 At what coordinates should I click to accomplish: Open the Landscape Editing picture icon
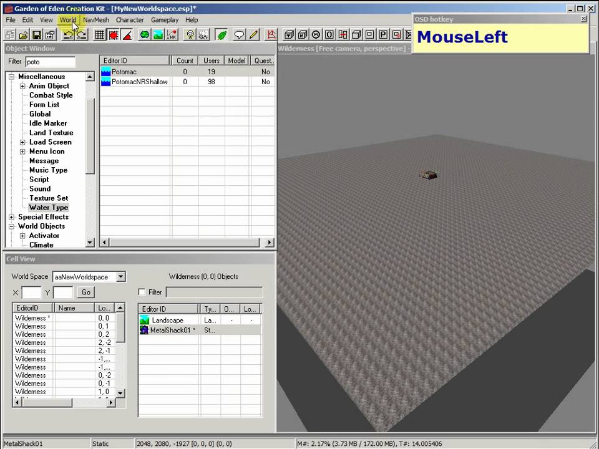[x=158, y=35]
